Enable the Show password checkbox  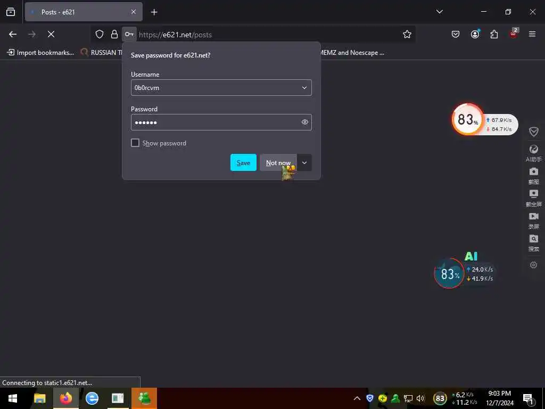click(135, 143)
